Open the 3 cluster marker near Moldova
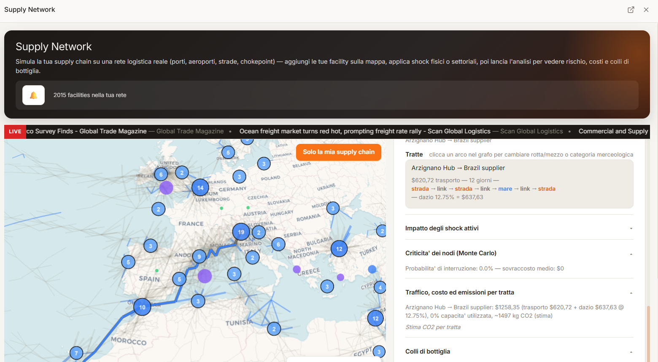The image size is (658, 362). (333, 208)
